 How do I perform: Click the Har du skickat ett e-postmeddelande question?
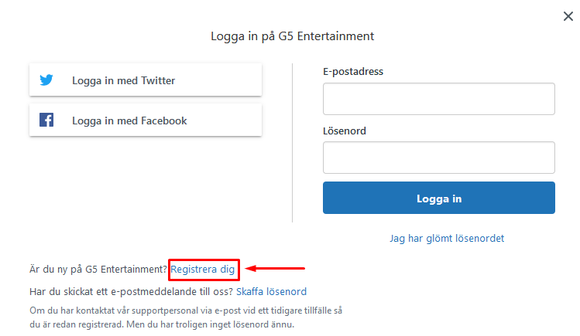pyautogui.click(x=132, y=292)
